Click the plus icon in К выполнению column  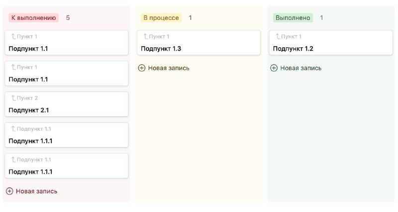pos(9,191)
